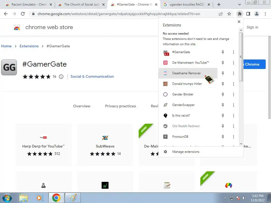This screenshot has width=271, height=203.
Task: Click the Old Reddit Redirect icon
Action: point(165,126)
